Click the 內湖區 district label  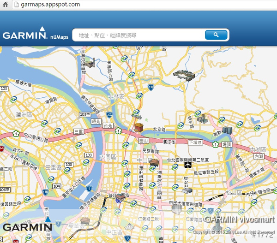click(259, 150)
